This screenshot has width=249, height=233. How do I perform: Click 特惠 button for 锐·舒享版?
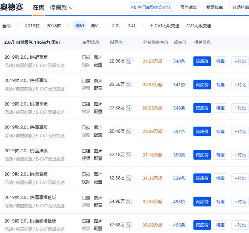point(221,61)
